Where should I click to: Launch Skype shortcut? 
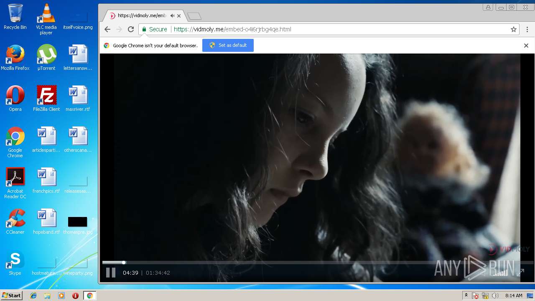[x=15, y=263]
